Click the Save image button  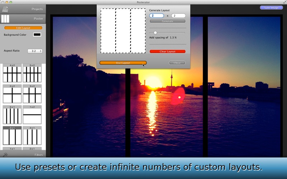271,8
